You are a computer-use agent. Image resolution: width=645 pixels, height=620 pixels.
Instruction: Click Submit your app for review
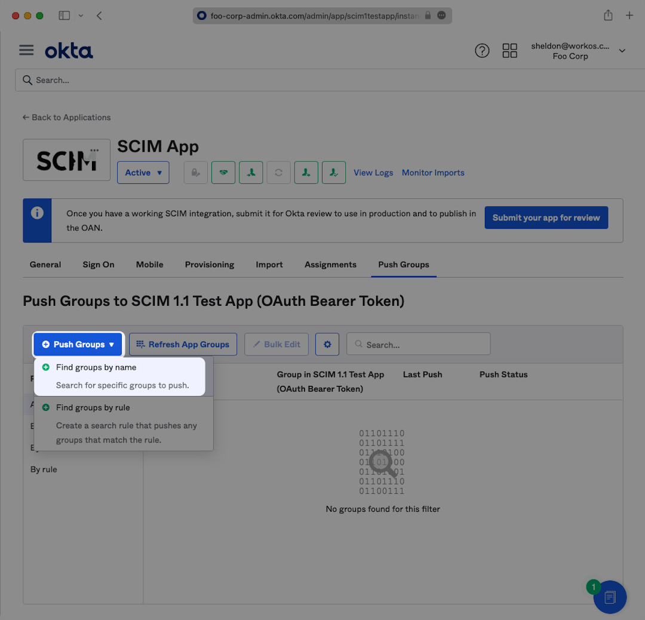click(546, 218)
